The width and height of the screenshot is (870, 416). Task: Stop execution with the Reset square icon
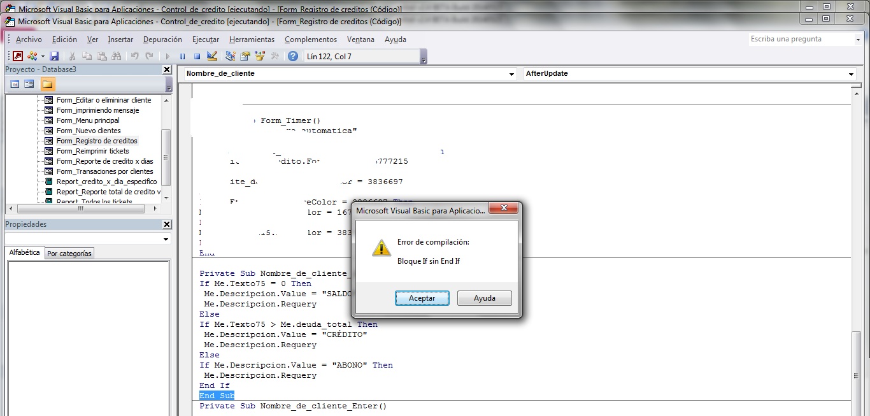pyautogui.click(x=197, y=56)
